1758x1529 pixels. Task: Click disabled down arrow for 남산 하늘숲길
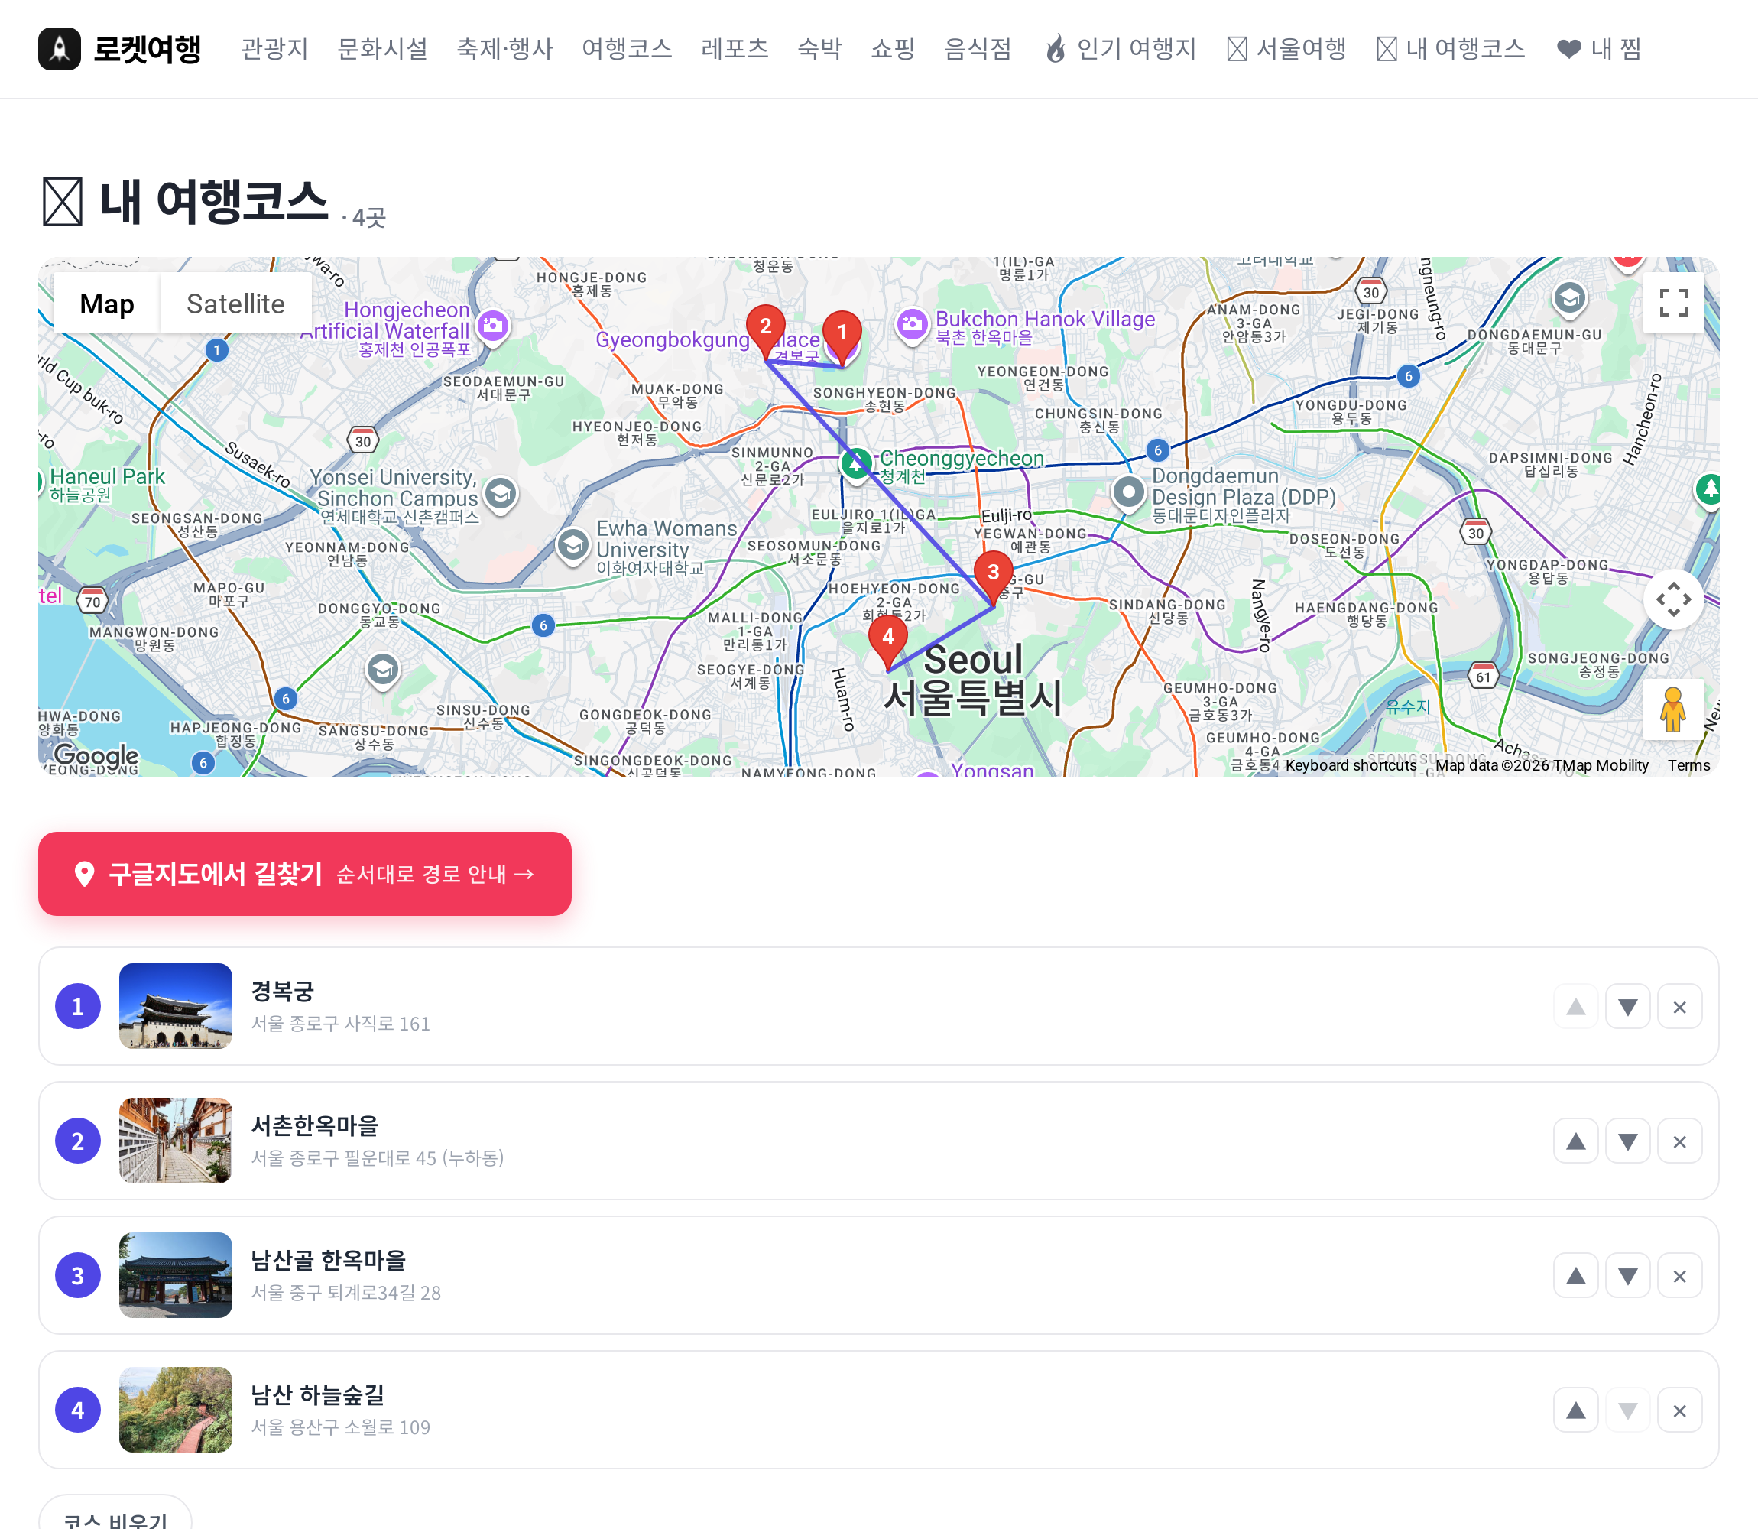[x=1627, y=1411]
